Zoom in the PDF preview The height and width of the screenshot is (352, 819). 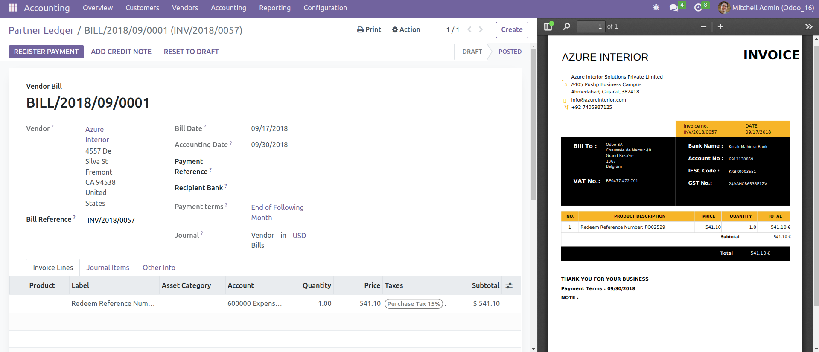pyautogui.click(x=720, y=27)
